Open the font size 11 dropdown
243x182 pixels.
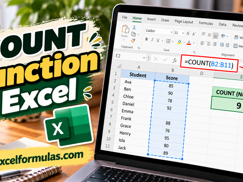[183, 33]
